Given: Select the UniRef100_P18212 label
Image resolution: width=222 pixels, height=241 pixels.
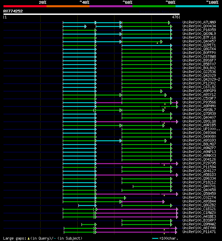Looking at the screenshot, I should [x=199, y=182].
